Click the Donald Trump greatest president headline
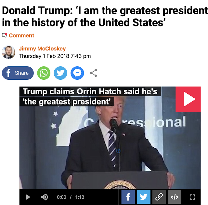This screenshot has height=205, width=208. 105,17
